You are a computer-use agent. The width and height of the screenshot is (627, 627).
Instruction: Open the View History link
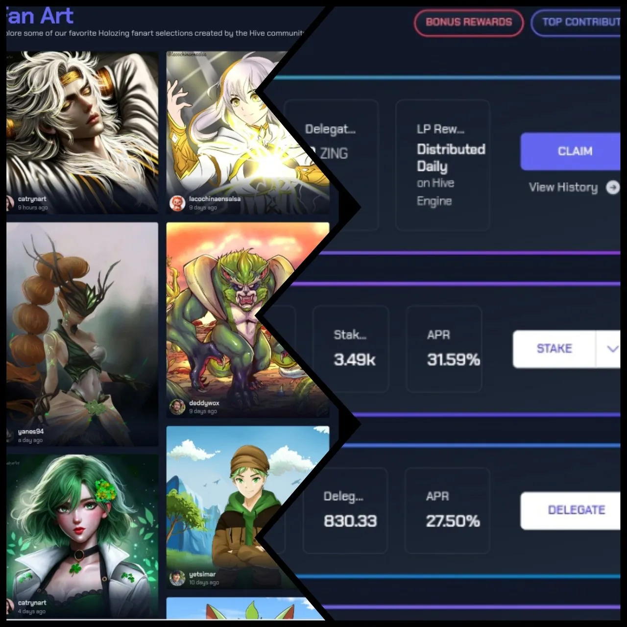[x=563, y=187]
